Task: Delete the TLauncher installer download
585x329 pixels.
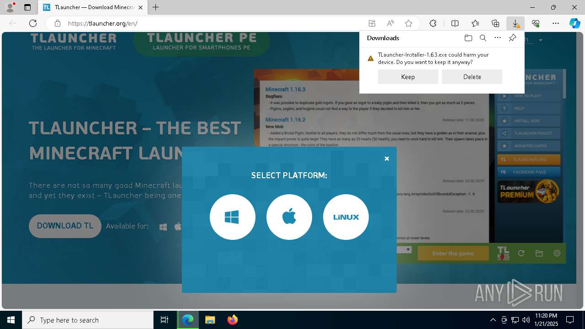Action: click(472, 77)
